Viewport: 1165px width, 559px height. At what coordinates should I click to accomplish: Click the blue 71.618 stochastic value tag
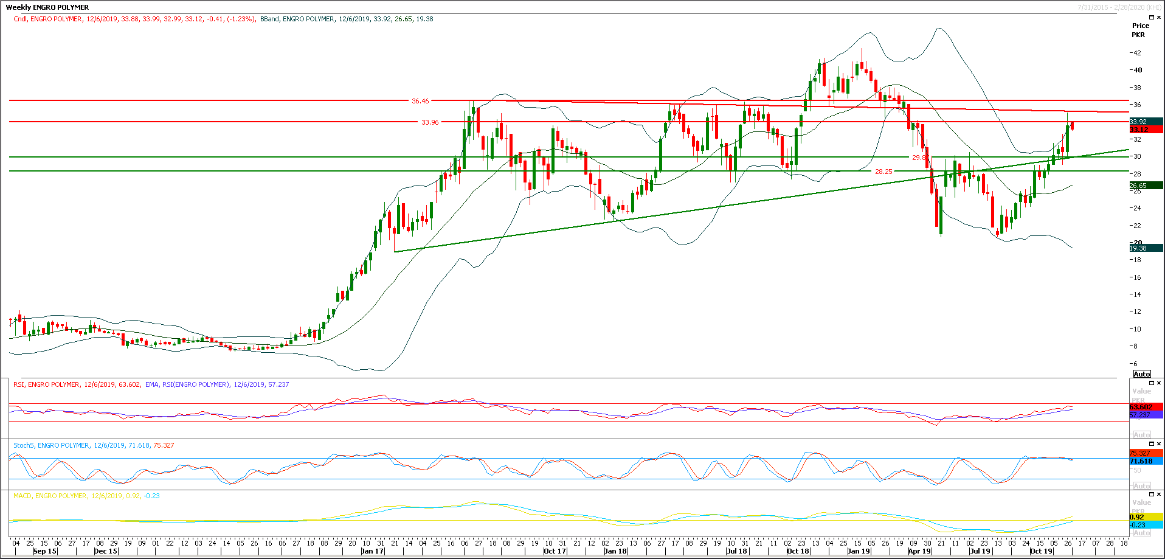click(1146, 461)
